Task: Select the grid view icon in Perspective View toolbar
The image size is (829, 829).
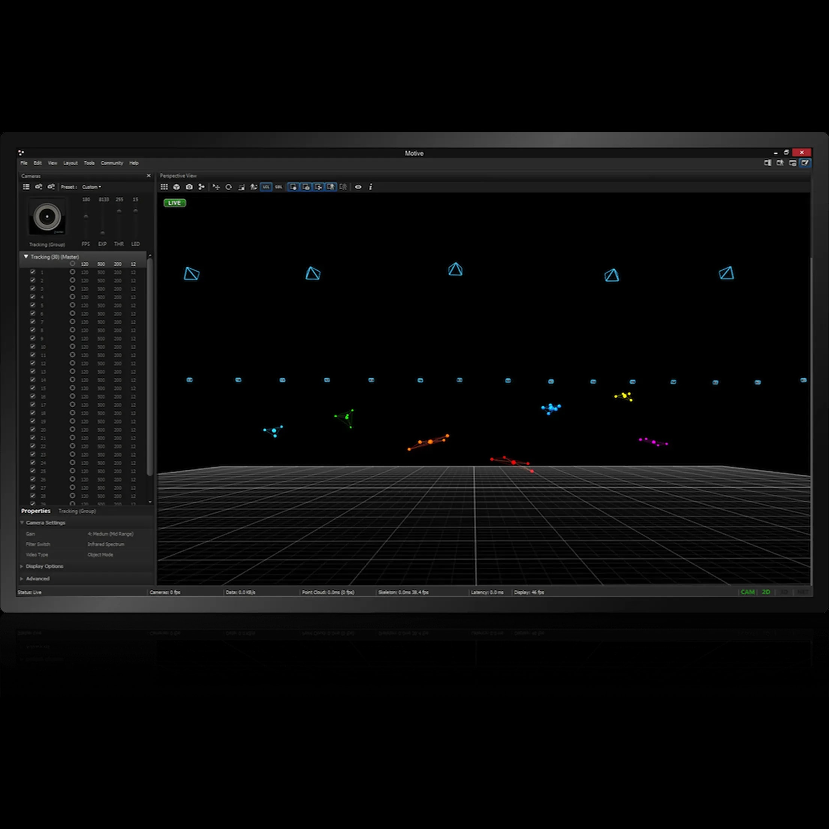Action: pyautogui.click(x=164, y=187)
